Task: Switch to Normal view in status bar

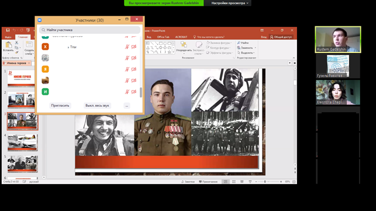Action: (x=226, y=182)
